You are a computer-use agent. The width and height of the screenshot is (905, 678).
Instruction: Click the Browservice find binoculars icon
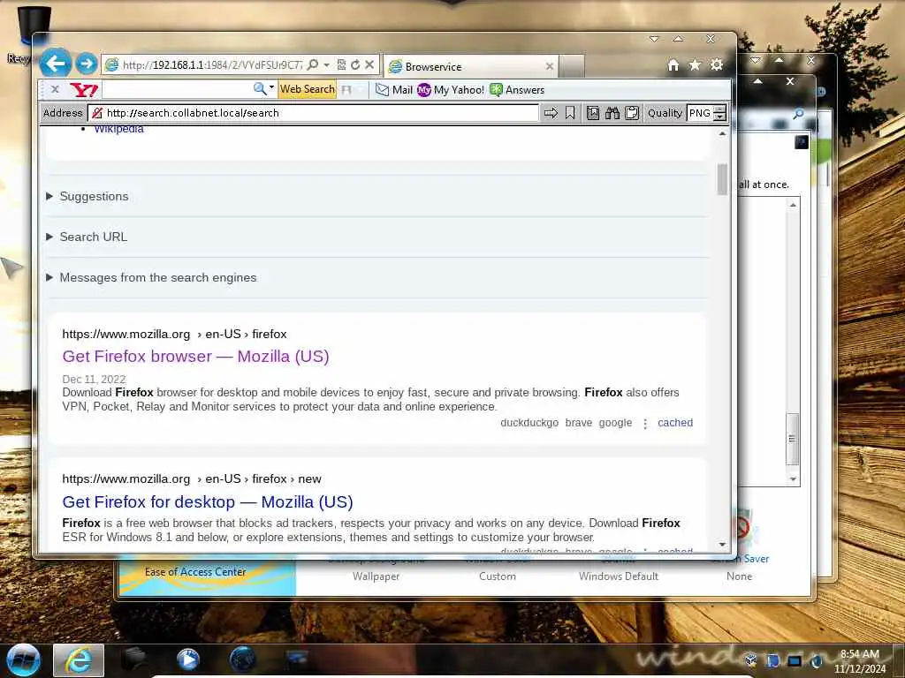(x=612, y=113)
